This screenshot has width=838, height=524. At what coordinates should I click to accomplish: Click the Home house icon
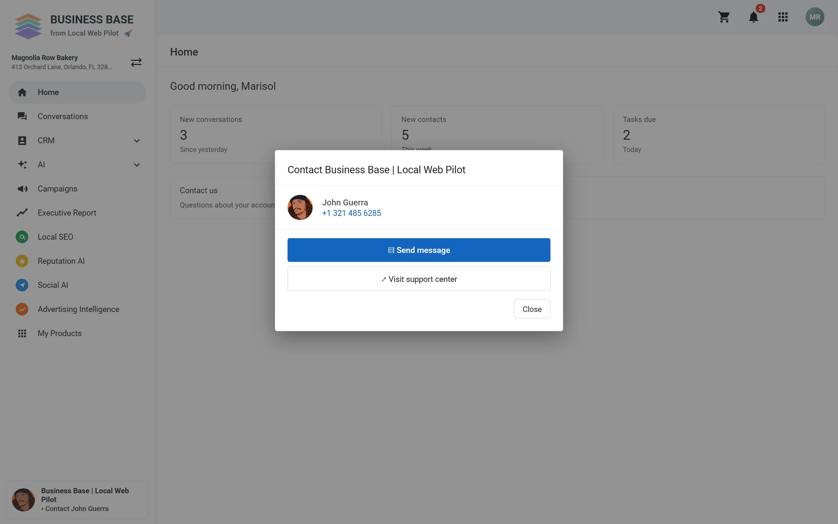click(22, 92)
